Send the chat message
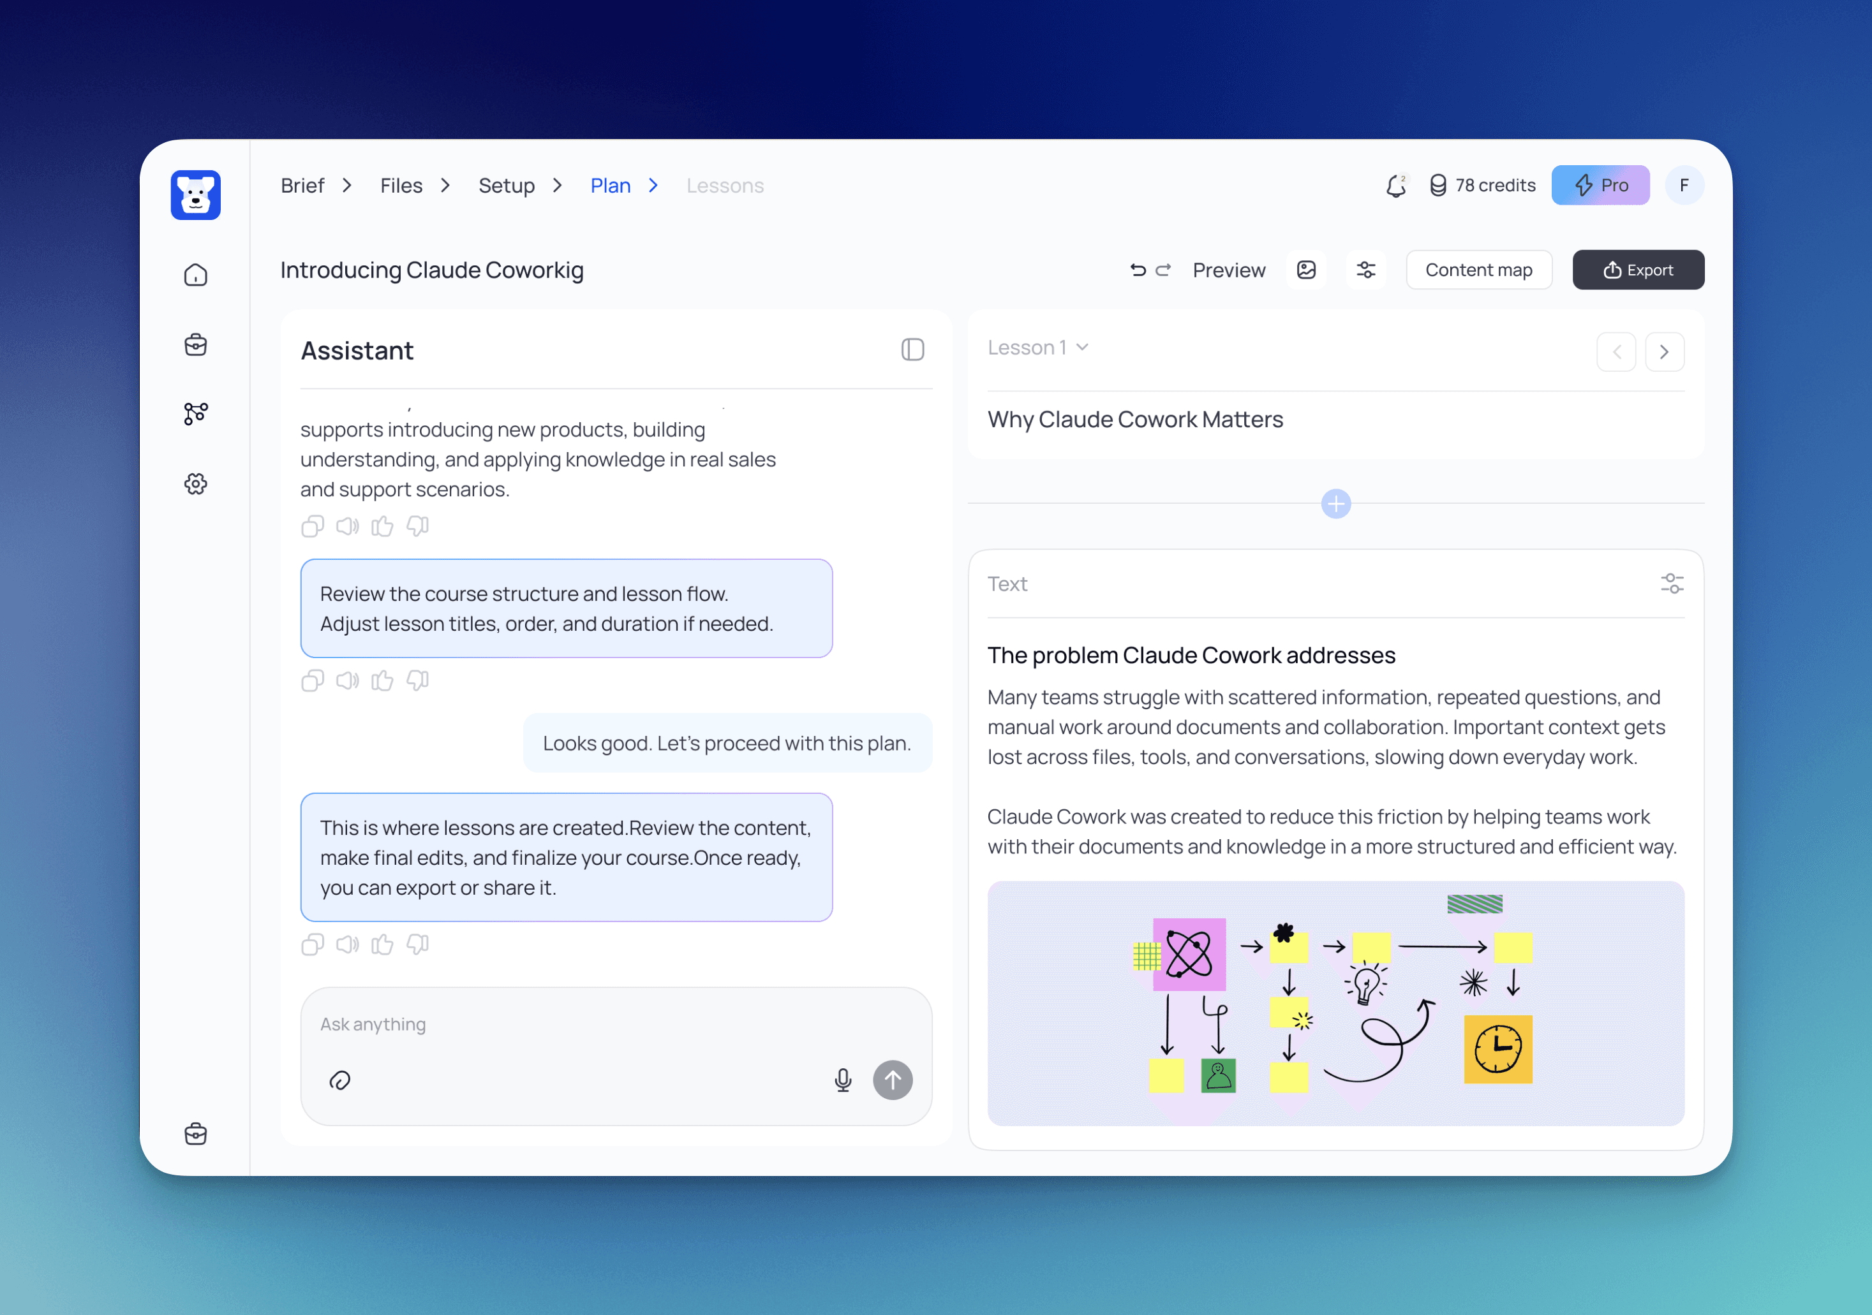The image size is (1872, 1315). (893, 1080)
